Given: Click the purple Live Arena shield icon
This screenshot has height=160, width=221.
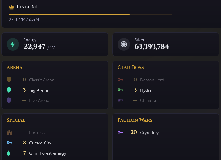Looking at the screenshot, I should (x=9, y=100).
